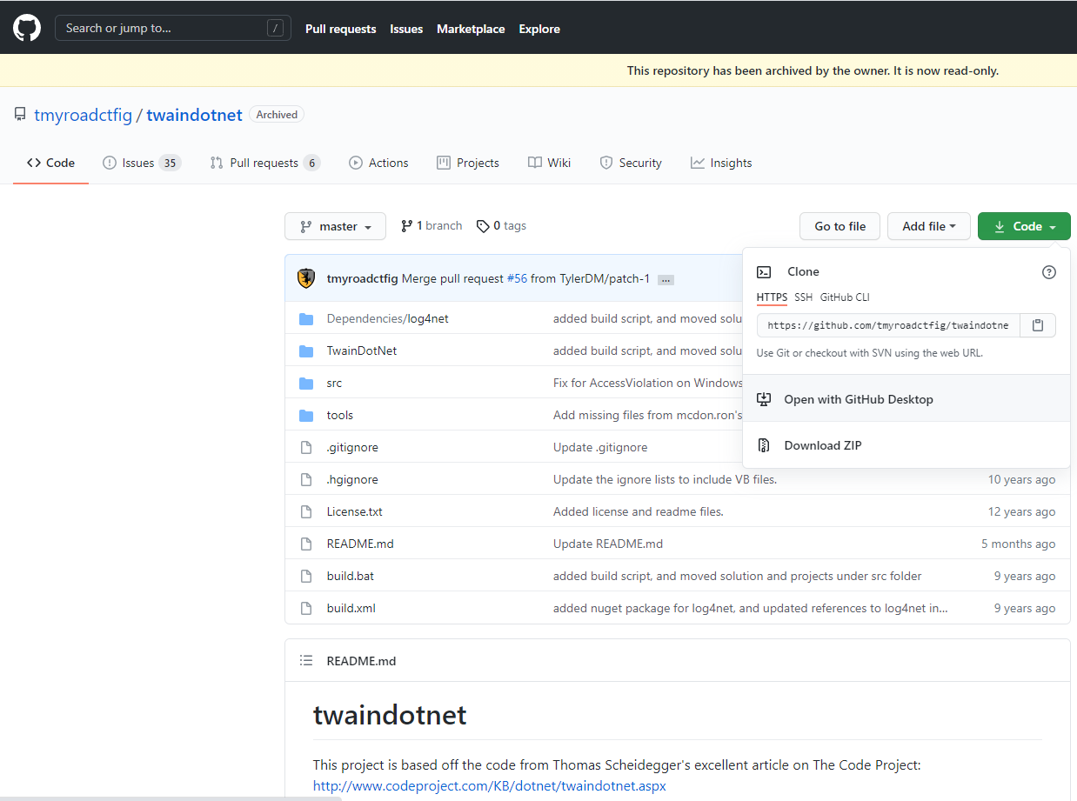Open the Clone help question mark icon
1077x801 pixels.
(1049, 272)
